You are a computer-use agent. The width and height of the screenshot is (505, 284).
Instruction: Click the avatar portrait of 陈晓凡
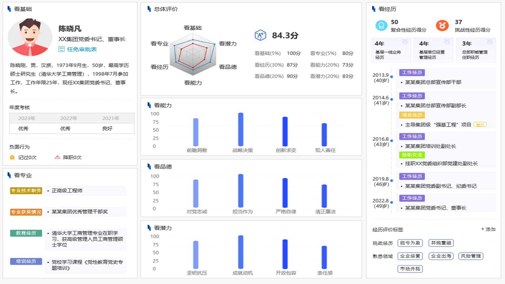tap(30, 37)
